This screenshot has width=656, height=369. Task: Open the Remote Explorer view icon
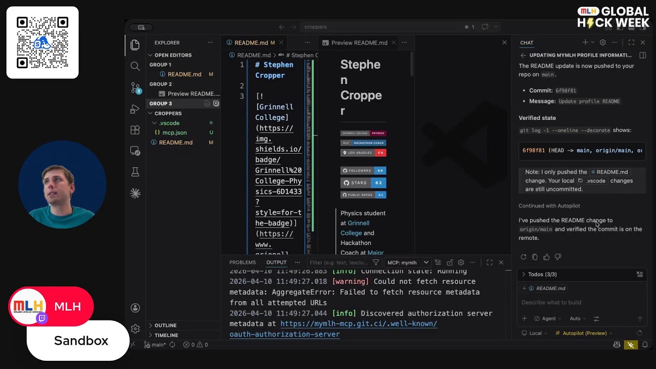point(135,151)
